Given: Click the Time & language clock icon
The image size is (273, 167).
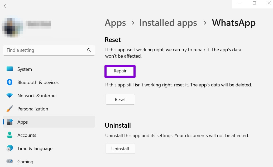Looking at the screenshot, I should (x=9, y=148).
